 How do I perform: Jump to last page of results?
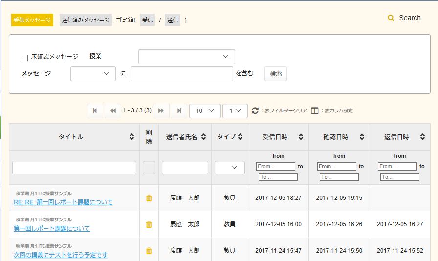tap(179, 111)
